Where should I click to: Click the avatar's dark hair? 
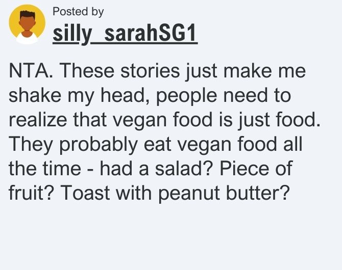click(27, 14)
